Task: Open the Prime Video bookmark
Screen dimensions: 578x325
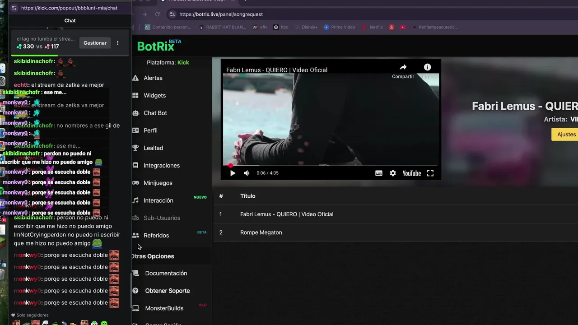Action: tap(339, 27)
